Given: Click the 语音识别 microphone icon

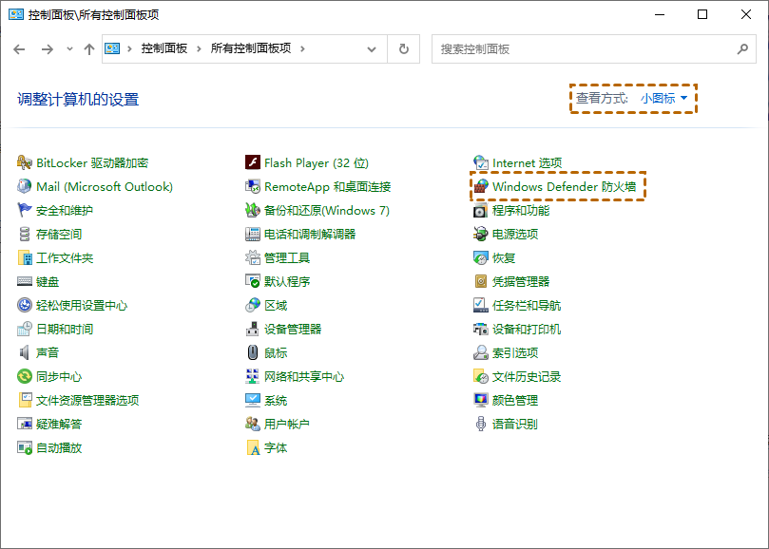Looking at the screenshot, I should [x=481, y=424].
